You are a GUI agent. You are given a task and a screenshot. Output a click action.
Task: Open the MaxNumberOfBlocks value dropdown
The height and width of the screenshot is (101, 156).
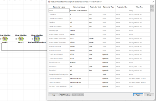tap(79, 35)
